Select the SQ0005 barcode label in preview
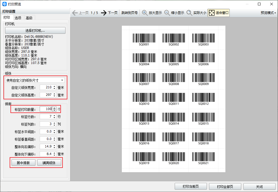Image resolution: width=278 pixels, height=192 pixels. 174,59
